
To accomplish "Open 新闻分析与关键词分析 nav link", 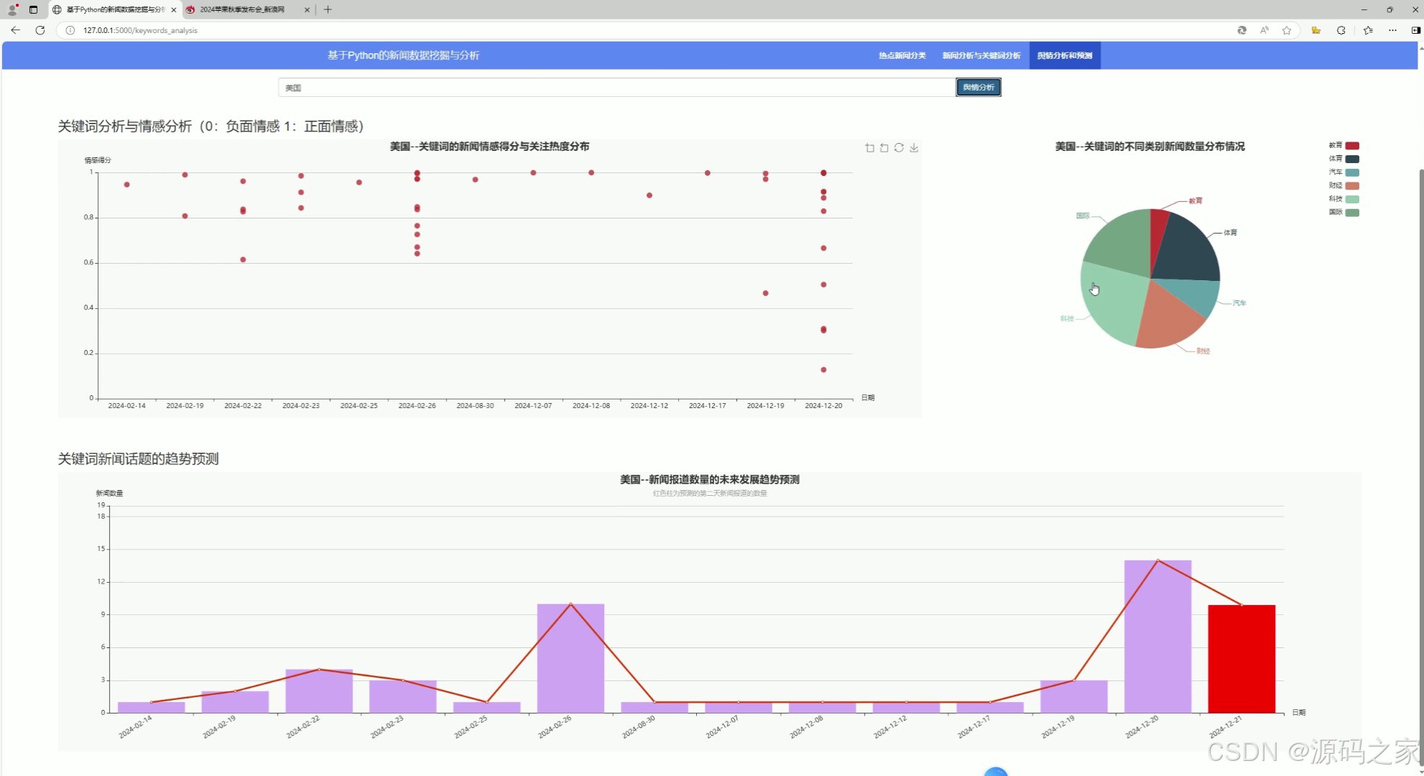I will pyautogui.click(x=981, y=55).
